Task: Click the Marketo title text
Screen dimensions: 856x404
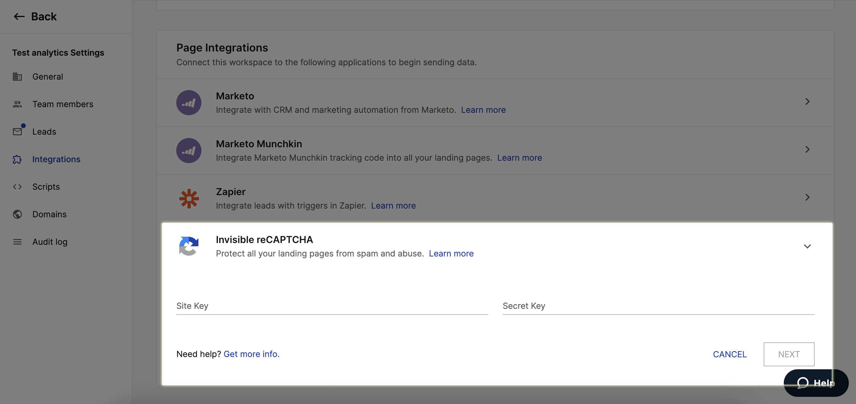Action: point(235,96)
